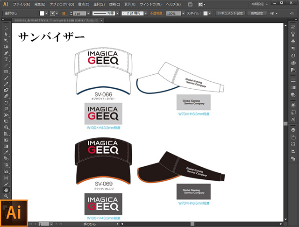The image size is (299, 227).
Task: Open the Pathfinder panel icon
Action: click(x=293, y=159)
